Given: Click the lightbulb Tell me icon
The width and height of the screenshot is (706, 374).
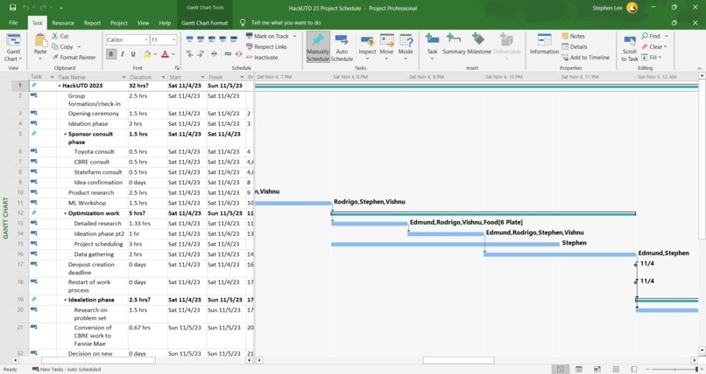Looking at the screenshot, I should point(243,23).
